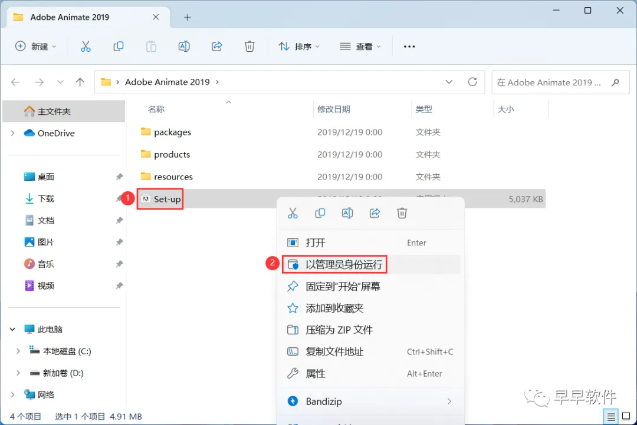Switch to Details view icon in status bar
This screenshot has height=425, width=637.
(x=610, y=417)
